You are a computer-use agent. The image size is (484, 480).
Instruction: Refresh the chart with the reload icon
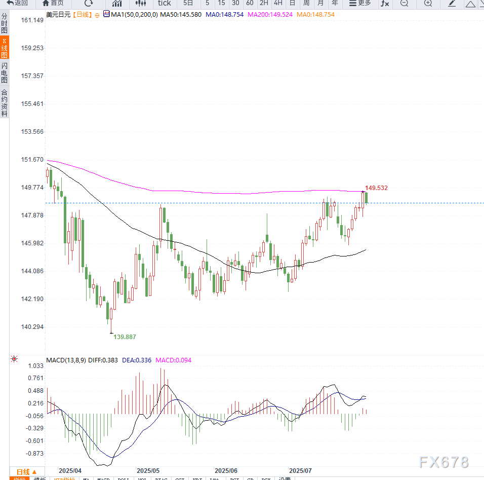point(89,3)
